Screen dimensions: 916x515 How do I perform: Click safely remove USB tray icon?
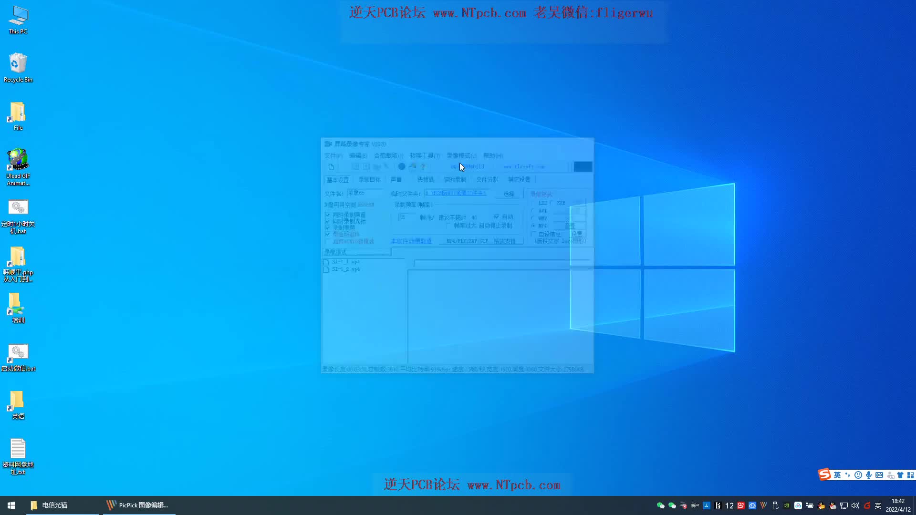775,505
